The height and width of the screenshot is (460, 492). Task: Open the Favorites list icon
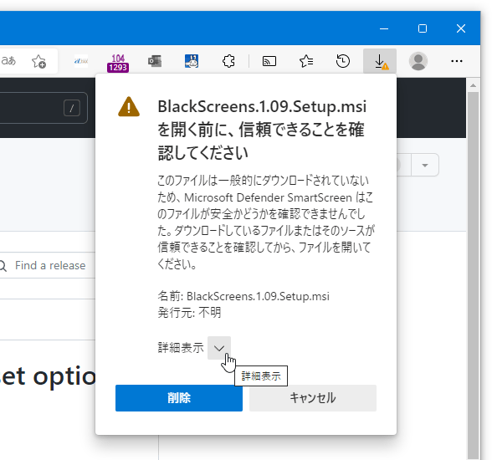pos(306,61)
